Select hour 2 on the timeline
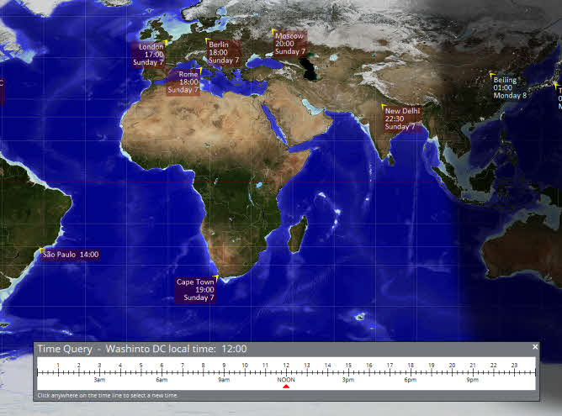 click(x=79, y=366)
